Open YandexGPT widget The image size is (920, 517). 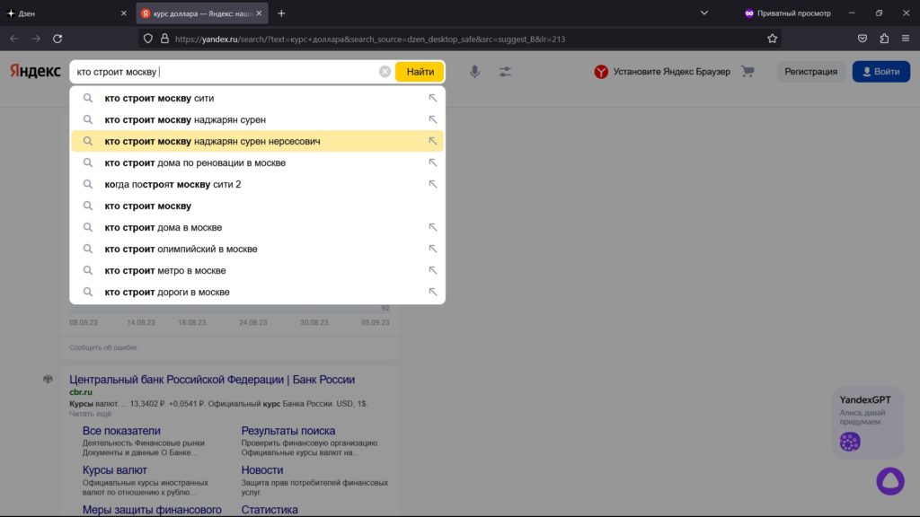click(867, 424)
